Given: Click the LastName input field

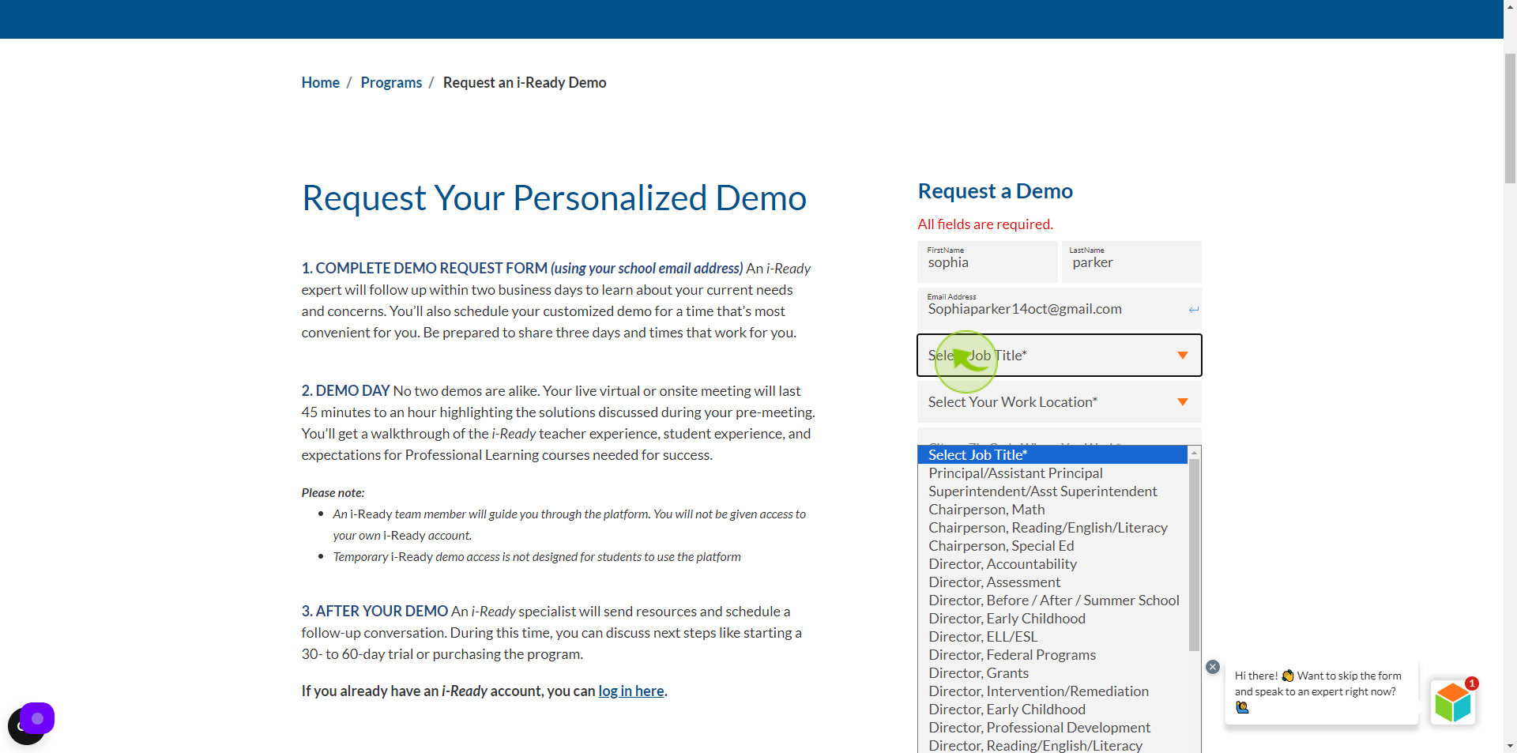Looking at the screenshot, I should coord(1131,262).
